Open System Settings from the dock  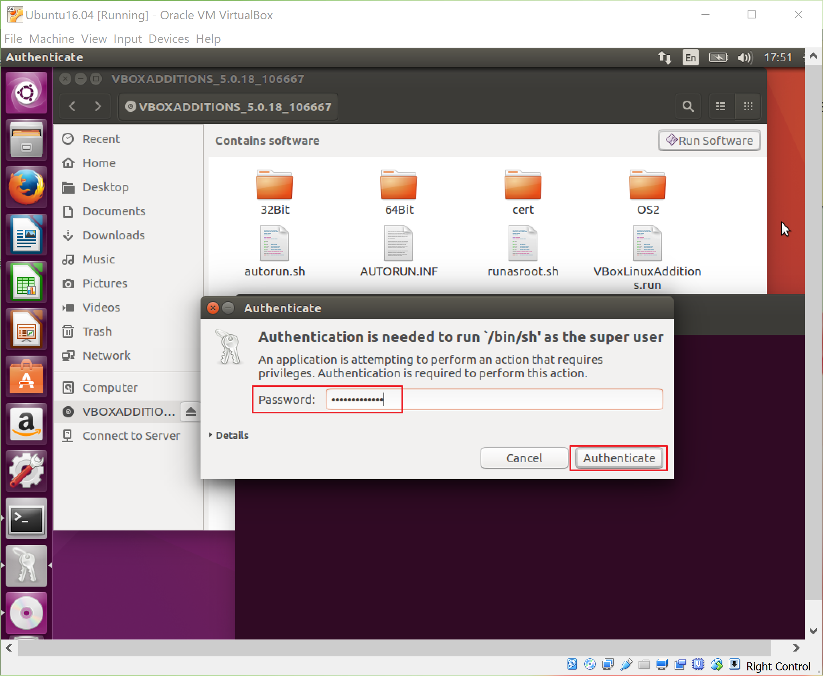point(26,471)
